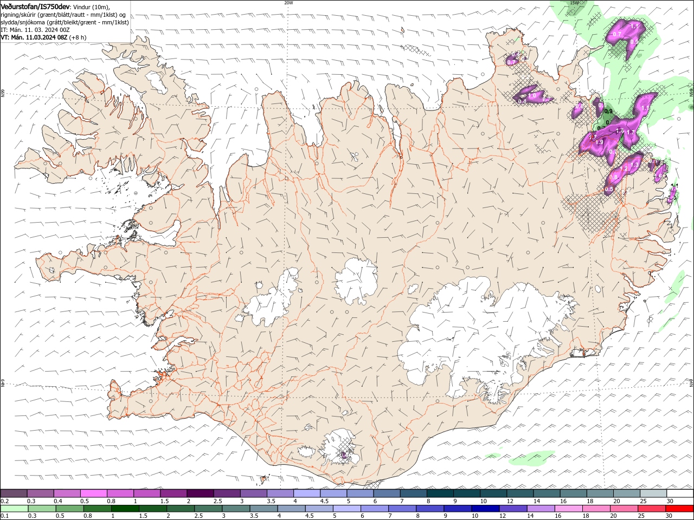Screen dimensions: 694x520
Task: Click the map title 'Veðurstofan/IS750dev'
Action: coord(35,6)
